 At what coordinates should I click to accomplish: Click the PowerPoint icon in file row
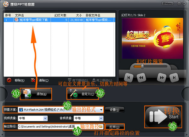click(x=16, y=20)
